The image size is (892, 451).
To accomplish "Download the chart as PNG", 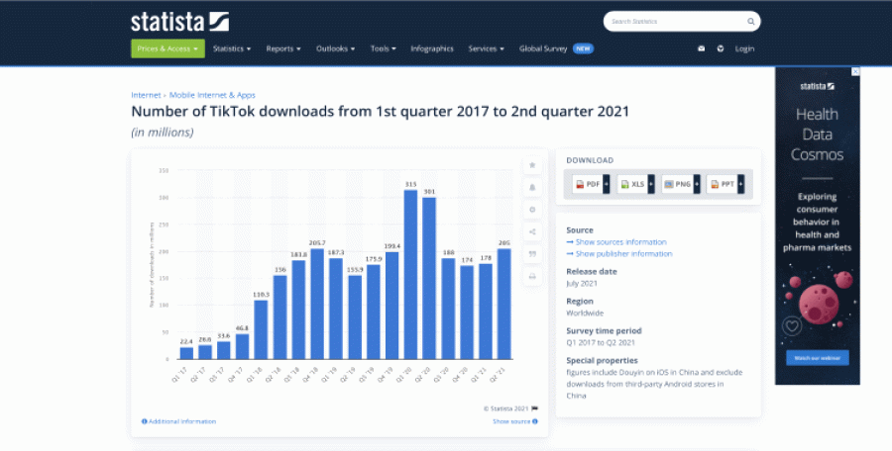I will coord(680,184).
